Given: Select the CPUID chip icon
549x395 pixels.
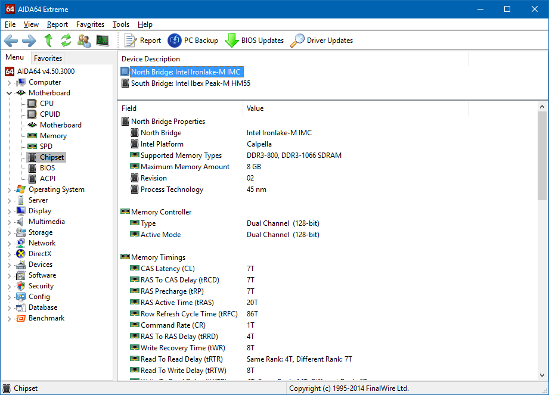Looking at the screenshot, I should point(32,114).
